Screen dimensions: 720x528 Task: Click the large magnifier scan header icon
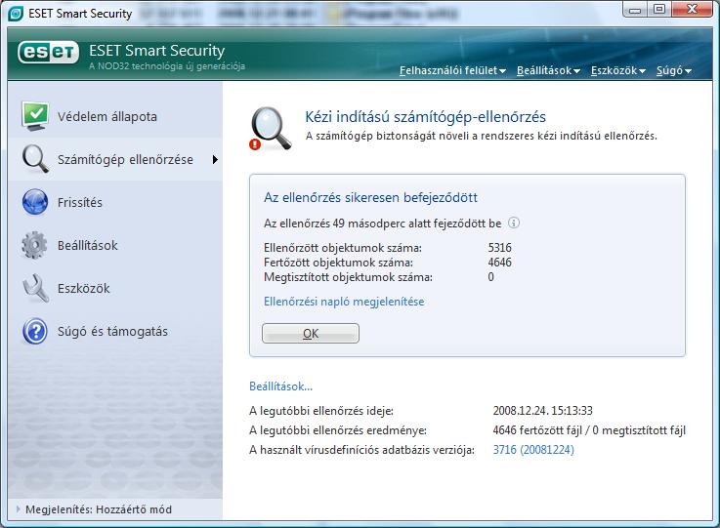[271, 129]
